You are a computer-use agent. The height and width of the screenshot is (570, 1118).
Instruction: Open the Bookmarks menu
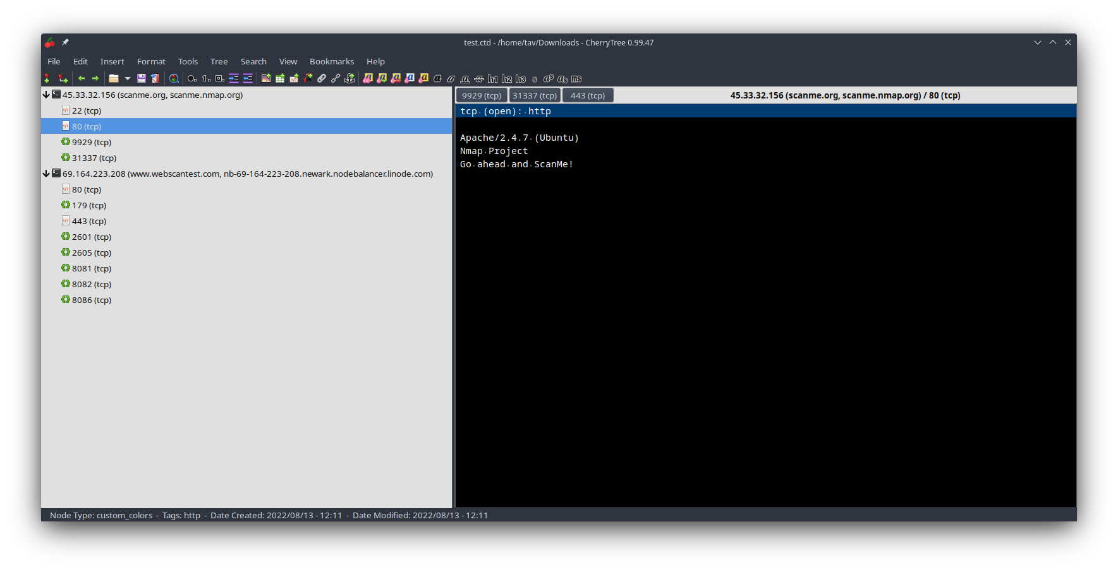point(332,61)
